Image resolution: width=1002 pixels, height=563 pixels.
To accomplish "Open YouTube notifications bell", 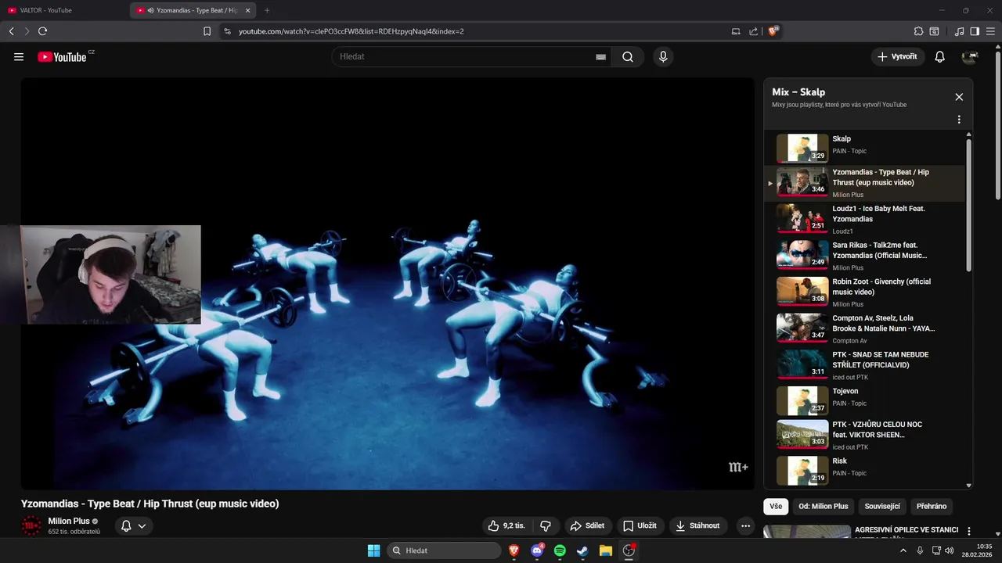I will (x=940, y=57).
